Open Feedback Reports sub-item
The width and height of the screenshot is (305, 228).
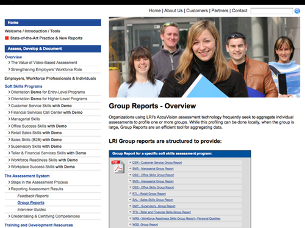point(33,196)
